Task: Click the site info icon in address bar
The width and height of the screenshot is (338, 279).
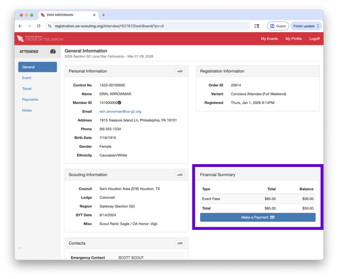Action: point(50,26)
